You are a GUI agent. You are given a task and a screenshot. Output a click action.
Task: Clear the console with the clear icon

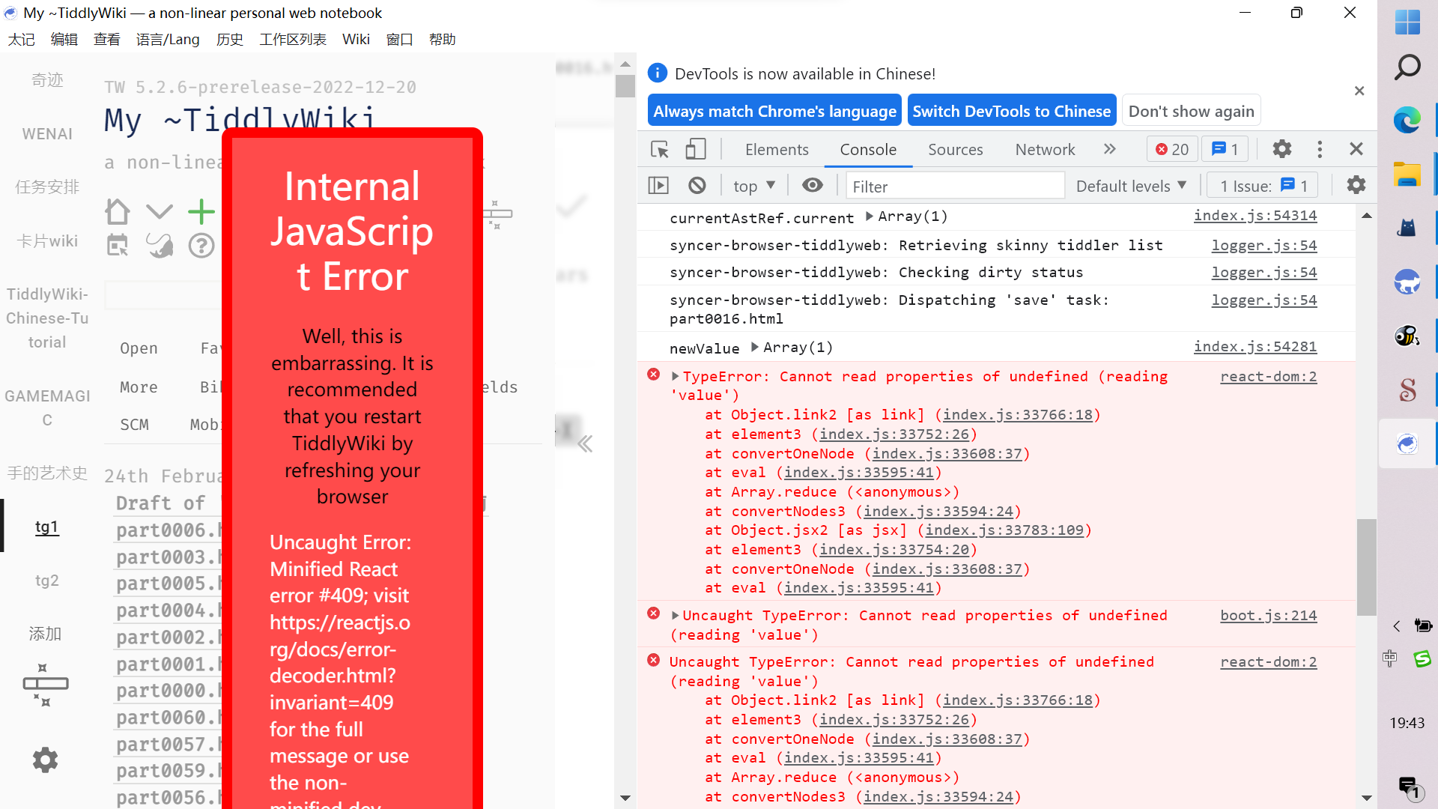coord(697,185)
